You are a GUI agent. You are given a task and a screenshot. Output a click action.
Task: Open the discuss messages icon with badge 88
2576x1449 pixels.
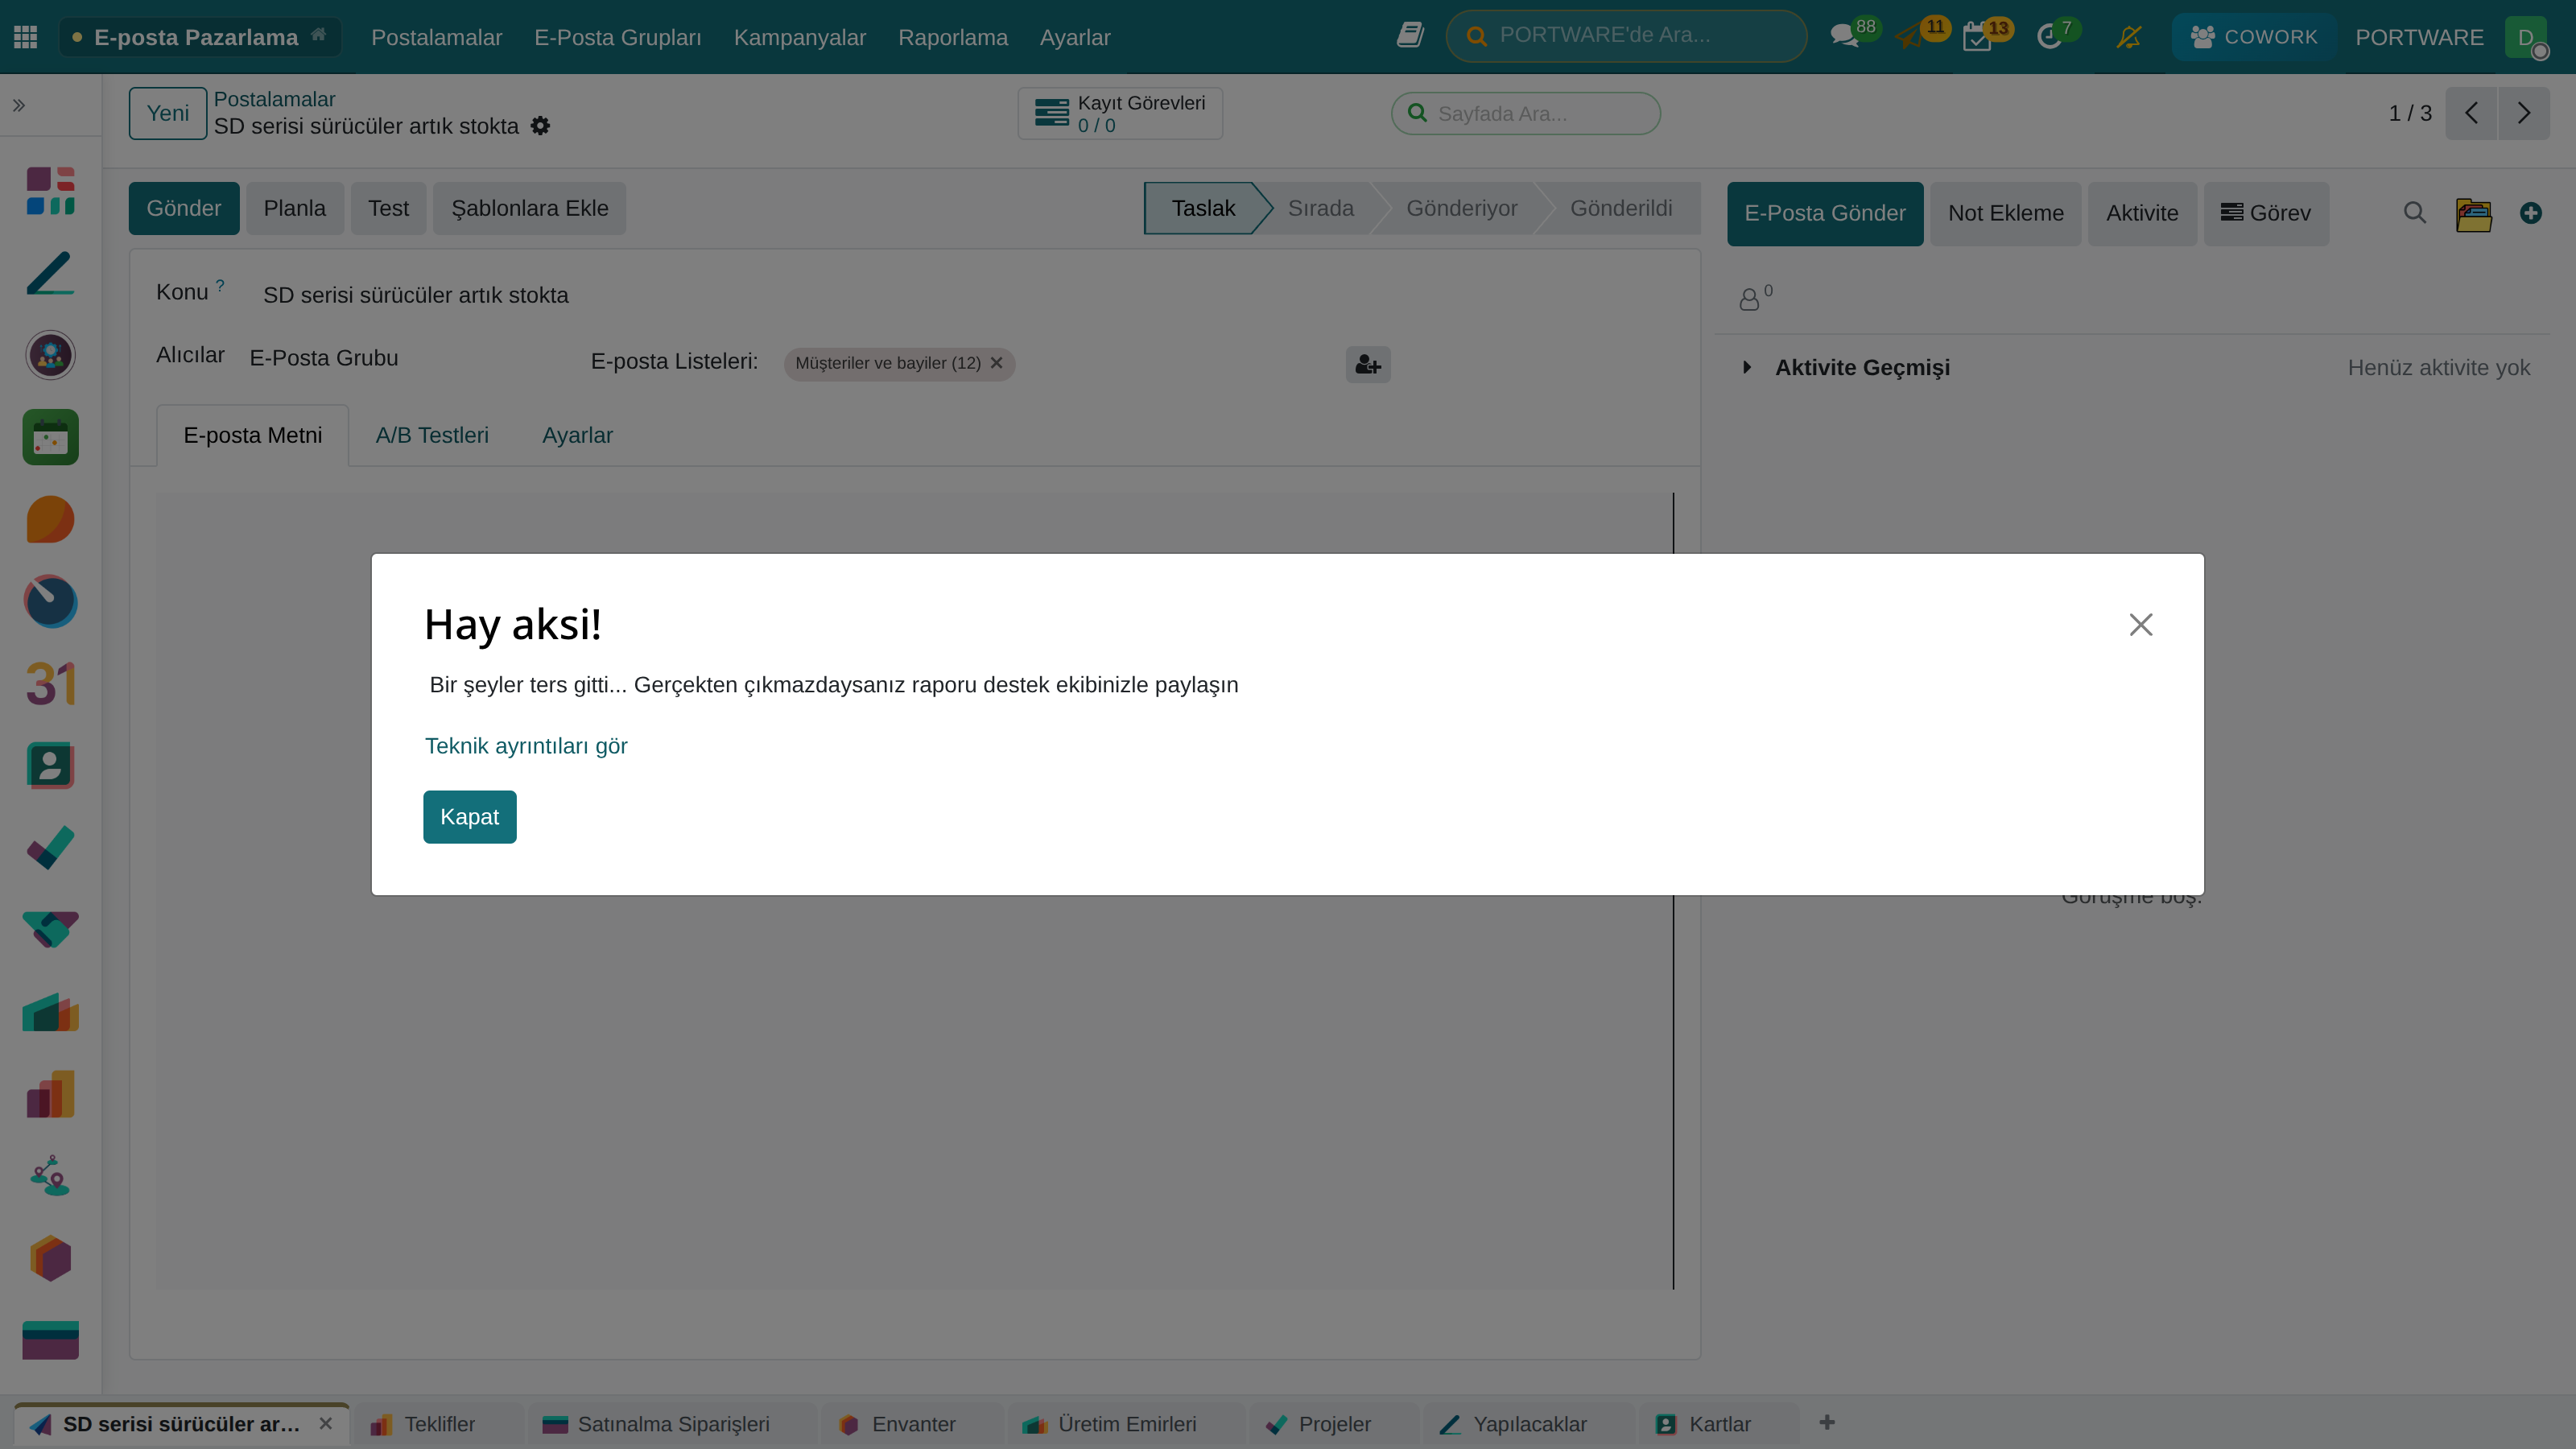coord(1844,37)
